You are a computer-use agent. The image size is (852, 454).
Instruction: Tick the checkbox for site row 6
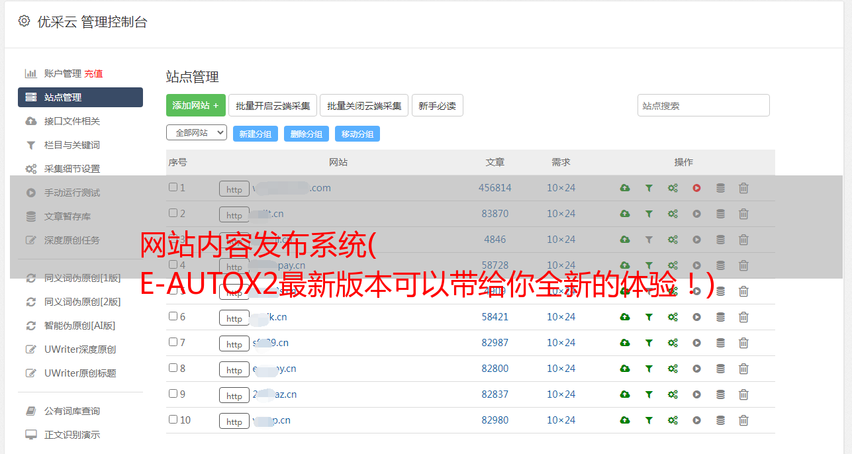pos(173,316)
